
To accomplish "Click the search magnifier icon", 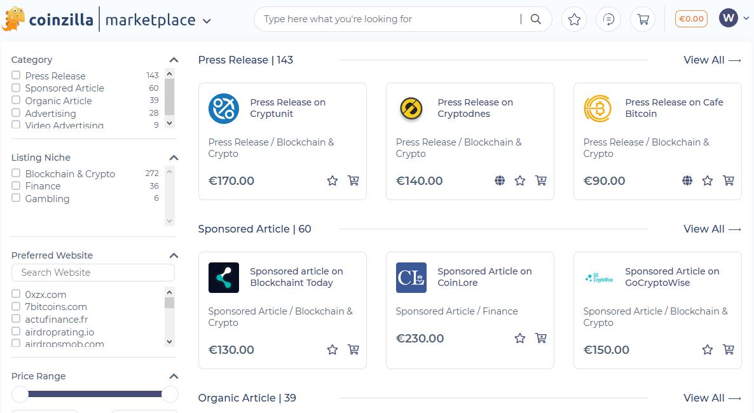I will click(x=536, y=19).
